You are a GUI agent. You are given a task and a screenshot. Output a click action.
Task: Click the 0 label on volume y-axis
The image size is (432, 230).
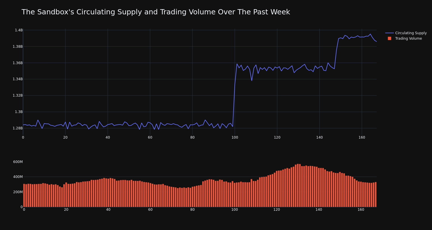coord(21,207)
